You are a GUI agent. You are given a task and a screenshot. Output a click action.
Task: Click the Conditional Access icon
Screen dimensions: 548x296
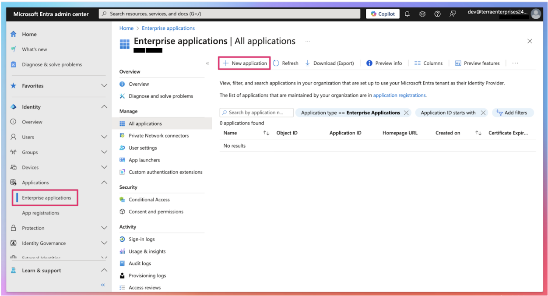pos(123,200)
